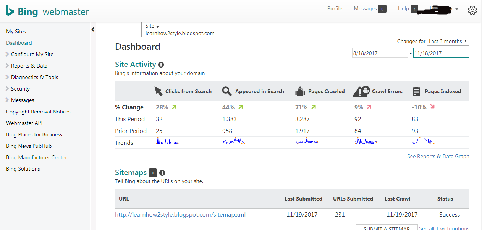Viewport: 482px width, 230px height.
Task: Select Dashboard in the sidebar
Action: click(19, 42)
